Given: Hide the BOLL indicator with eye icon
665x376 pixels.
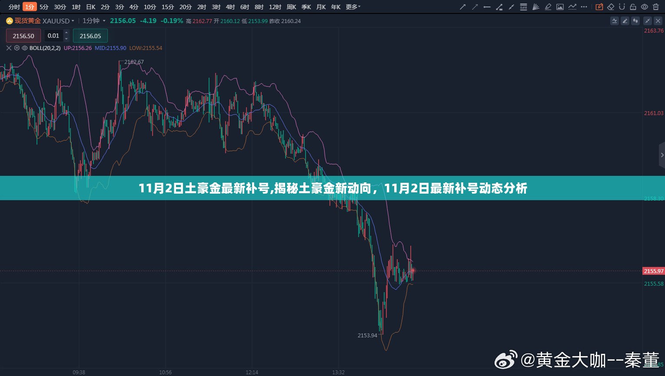Looking at the screenshot, I should coord(25,48).
